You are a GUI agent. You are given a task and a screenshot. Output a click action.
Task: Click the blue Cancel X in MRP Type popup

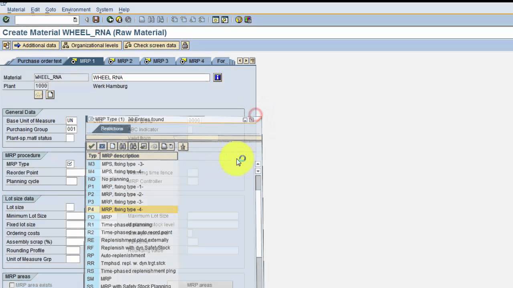coord(102,146)
